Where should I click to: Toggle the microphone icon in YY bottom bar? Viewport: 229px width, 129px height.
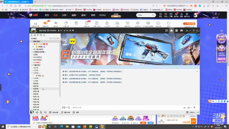41,112
